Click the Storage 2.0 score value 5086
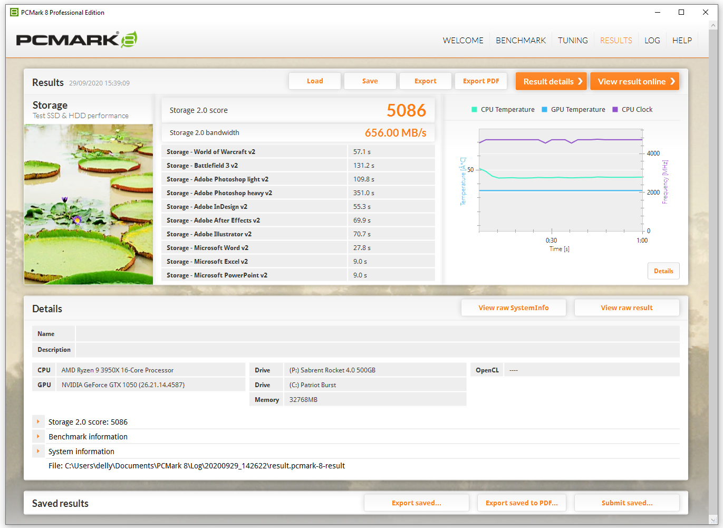 (406, 110)
